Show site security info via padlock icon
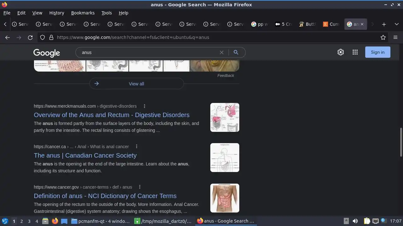This screenshot has width=403, height=226. click(x=51, y=37)
